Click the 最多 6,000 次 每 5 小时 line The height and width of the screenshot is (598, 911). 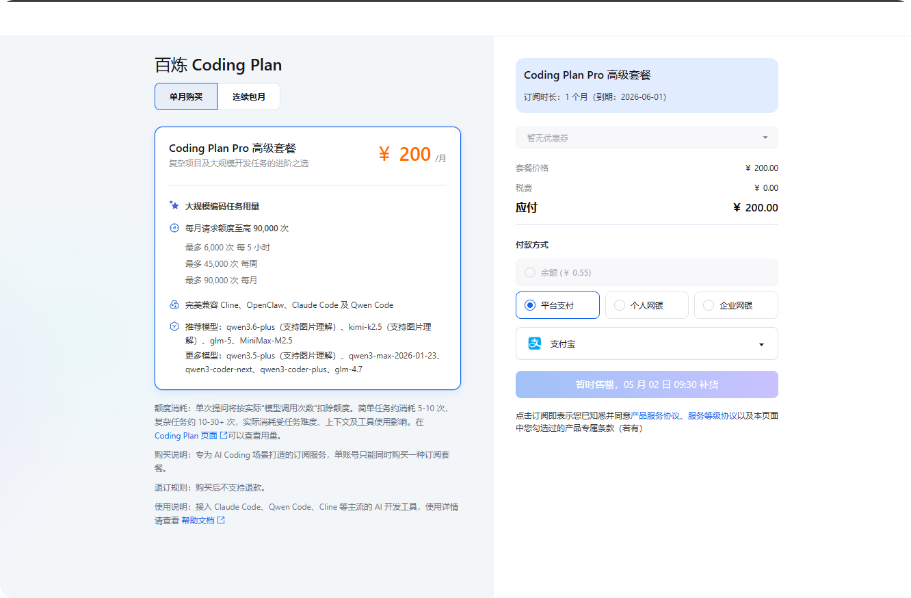point(228,247)
